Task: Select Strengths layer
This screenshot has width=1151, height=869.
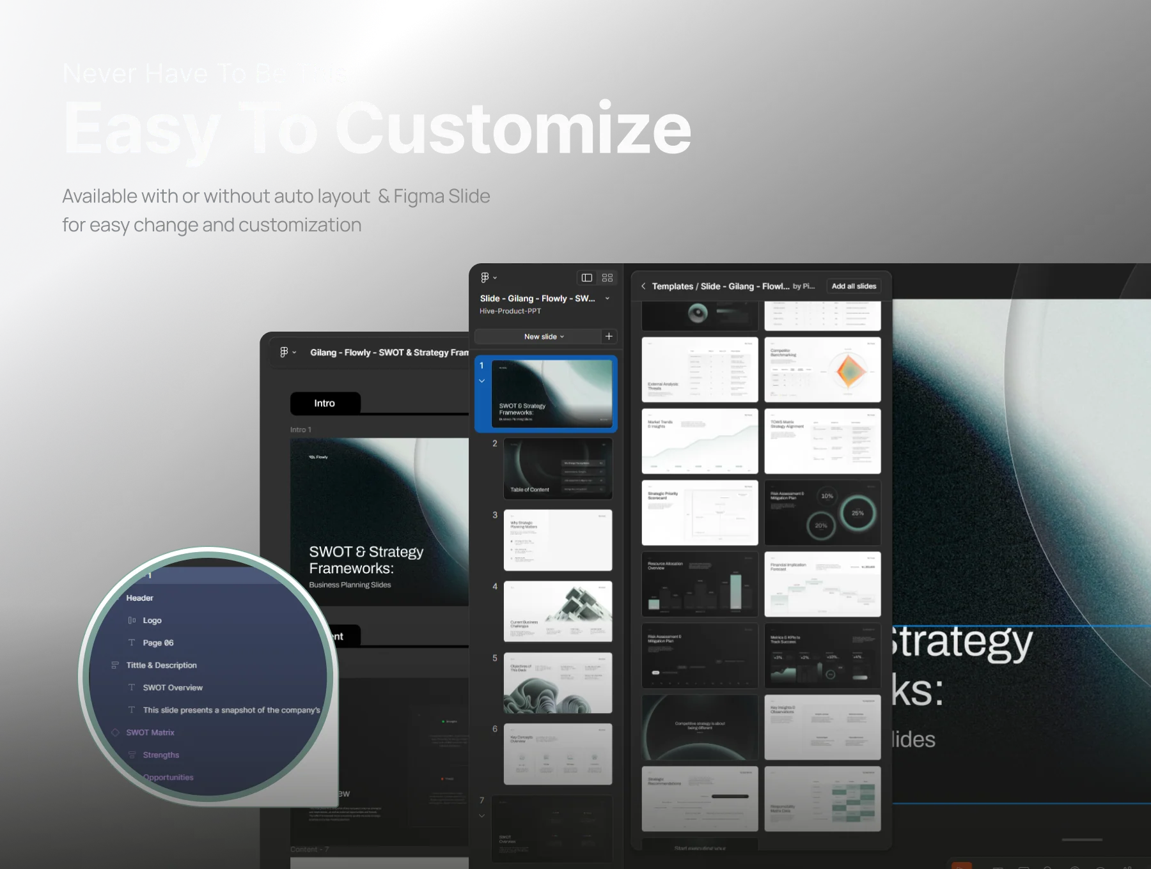Action: tap(161, 755)
